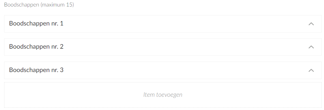Click the '(maximum 15)' hint text
324x110 pixels.
(57, 5)
